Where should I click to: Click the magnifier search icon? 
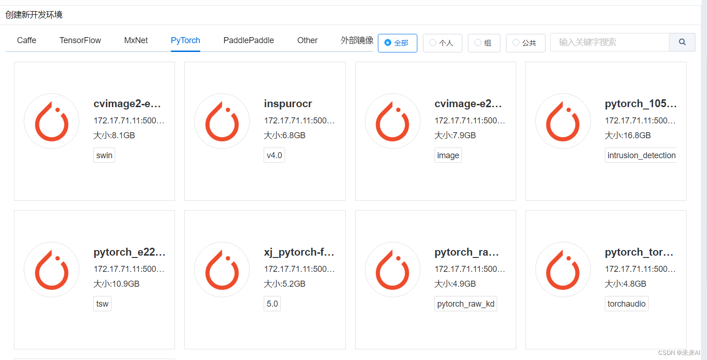682,42
